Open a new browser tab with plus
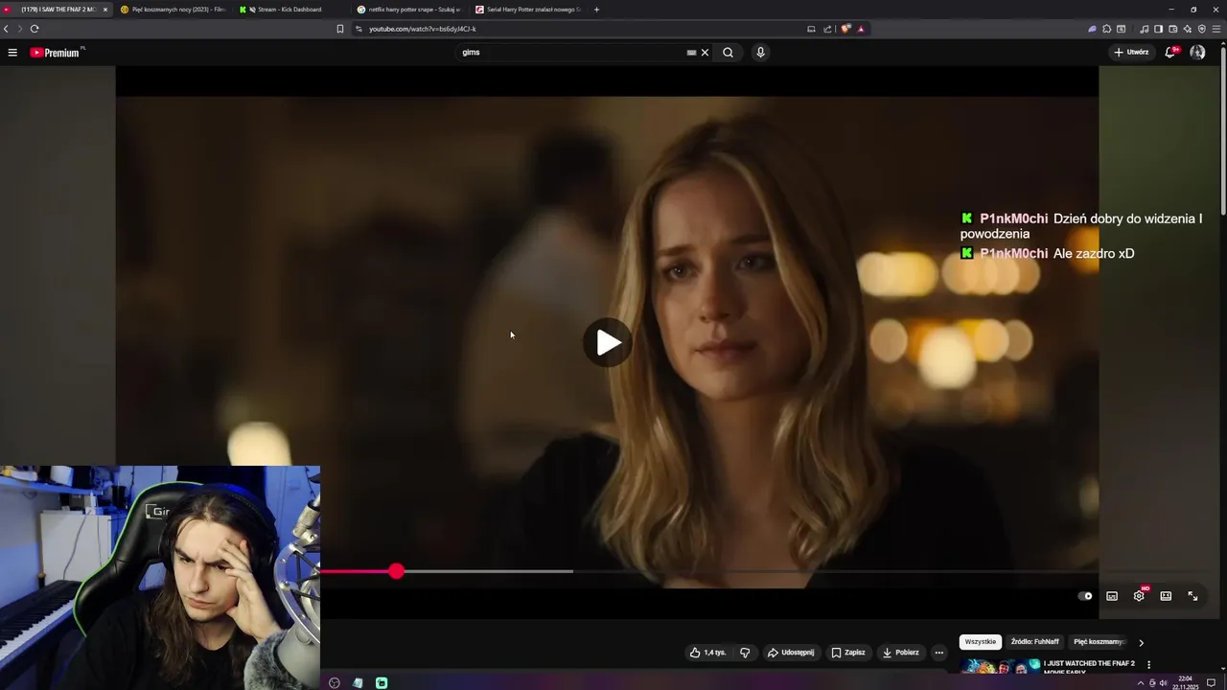The image size is (1227, 690). click(596, 10)
